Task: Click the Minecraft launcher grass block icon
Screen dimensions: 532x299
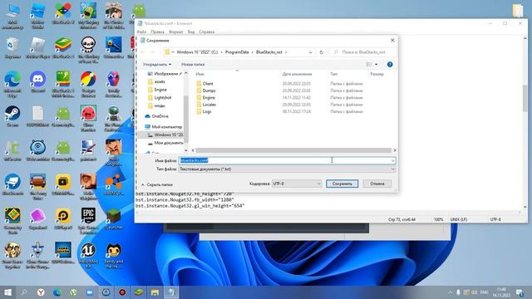Action: tap(114, 218)
